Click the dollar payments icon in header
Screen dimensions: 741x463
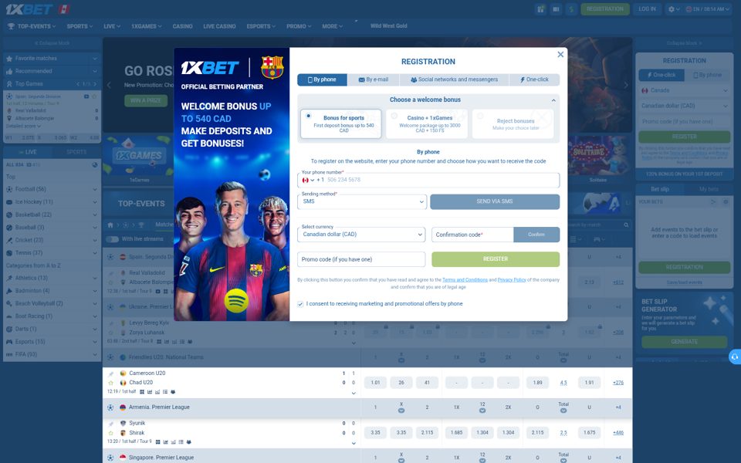click(x=571, y=9)
